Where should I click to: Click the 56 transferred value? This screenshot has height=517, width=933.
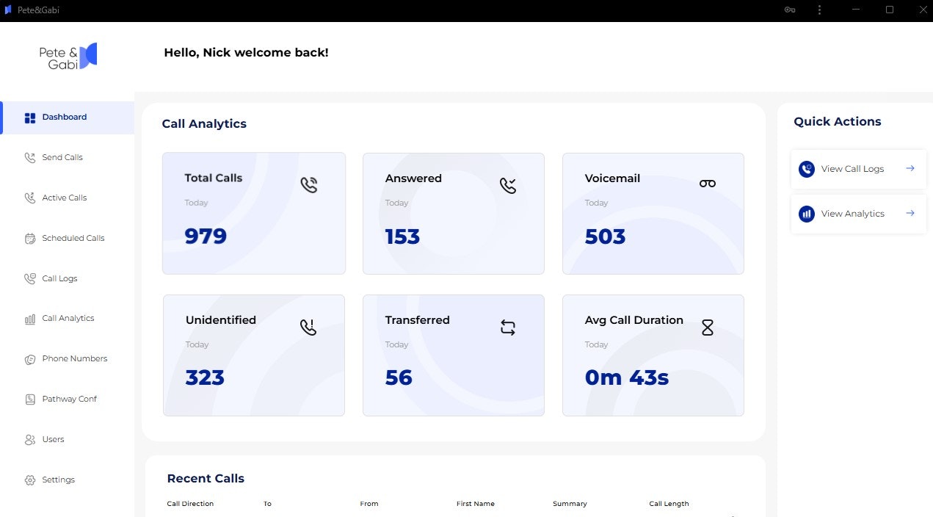point(399,377)
